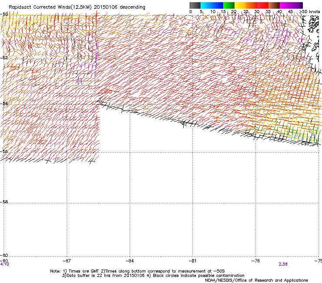
Task: Click the -90 longitude axis label
Action: [4, 261]
